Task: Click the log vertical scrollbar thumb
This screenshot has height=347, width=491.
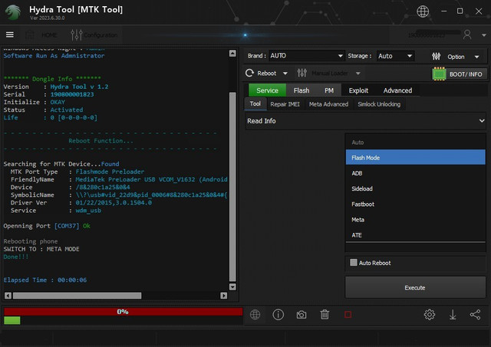Action: point(232,187)
